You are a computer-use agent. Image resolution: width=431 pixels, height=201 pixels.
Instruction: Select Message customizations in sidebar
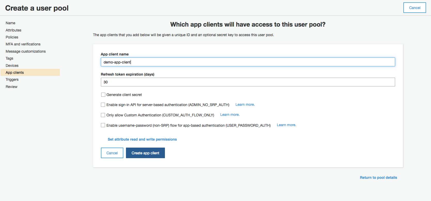(x=26, y=51)
